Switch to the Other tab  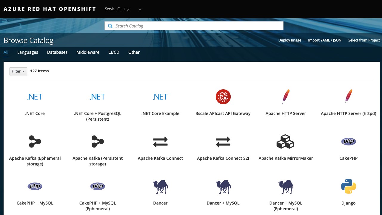134,52
